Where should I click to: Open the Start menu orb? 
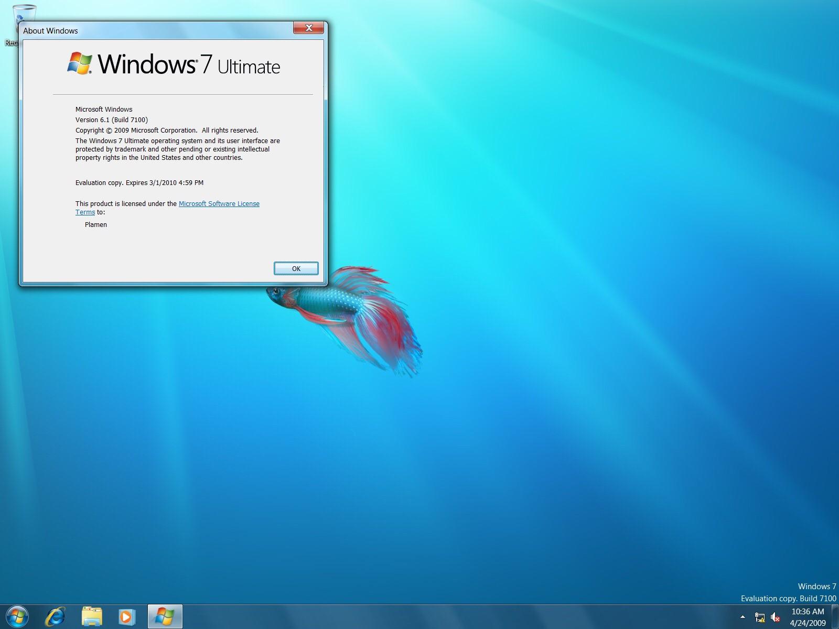click(x=17, y=616)
